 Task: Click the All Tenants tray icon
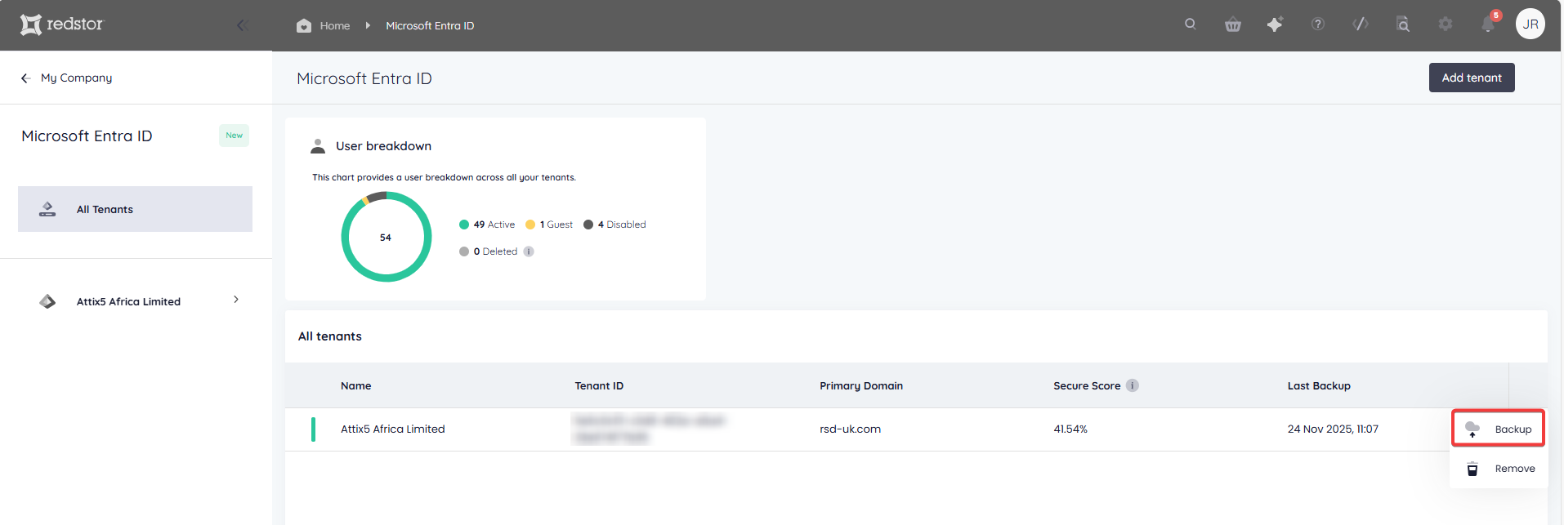tap(47, 209)
